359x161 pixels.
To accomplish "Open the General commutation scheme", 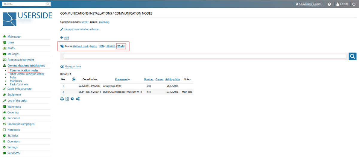I will click(81, 29).
